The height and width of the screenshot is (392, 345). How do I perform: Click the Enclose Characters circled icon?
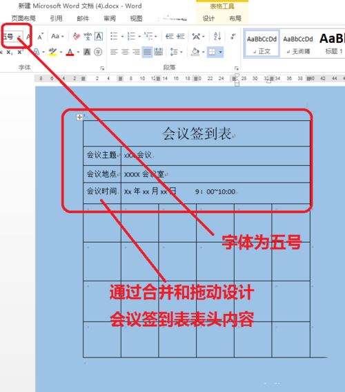(98, 52)
